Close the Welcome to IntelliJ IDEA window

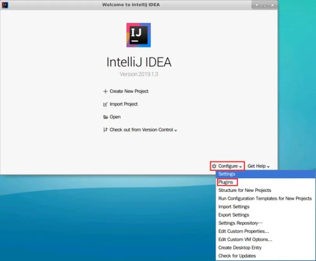pyautogui.click(x=272, y=5)
